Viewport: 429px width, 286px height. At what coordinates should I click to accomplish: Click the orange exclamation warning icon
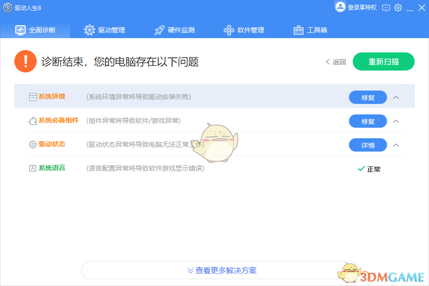point(26,61)
